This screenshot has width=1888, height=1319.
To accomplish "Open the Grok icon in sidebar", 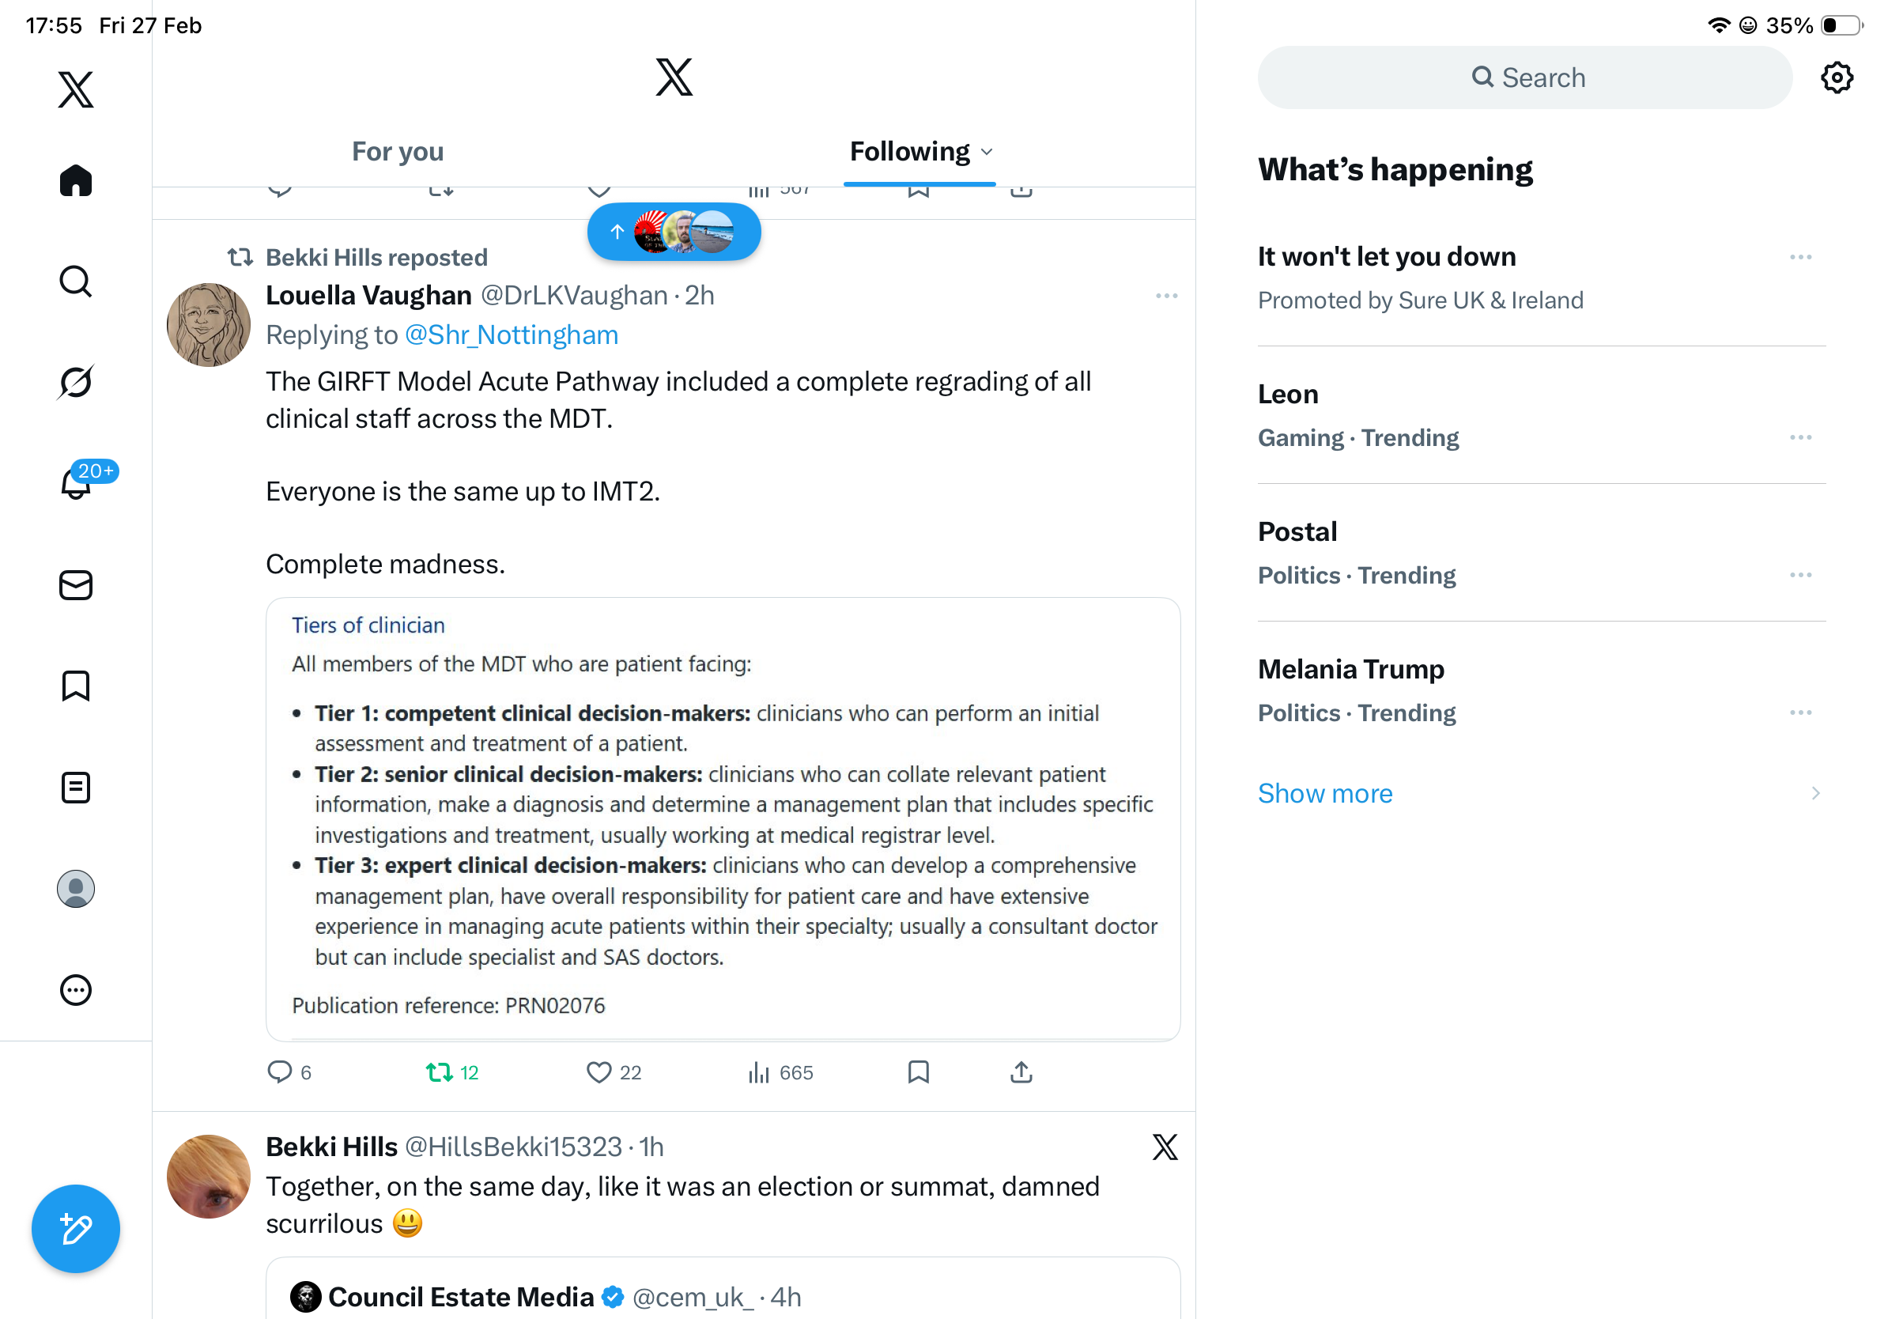I will coord(76,382).
